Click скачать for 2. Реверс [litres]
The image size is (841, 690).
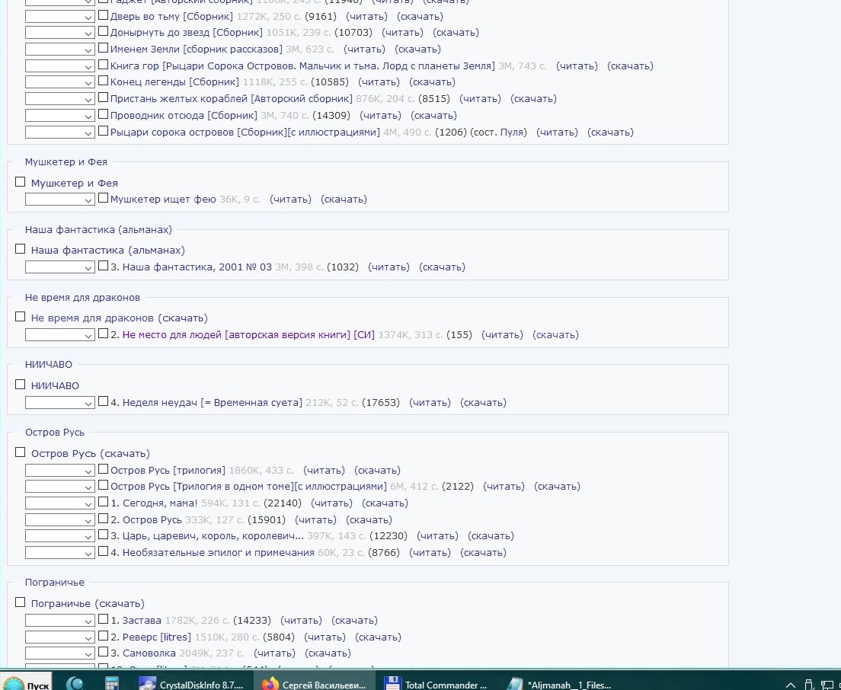click(x=378, y=637)
